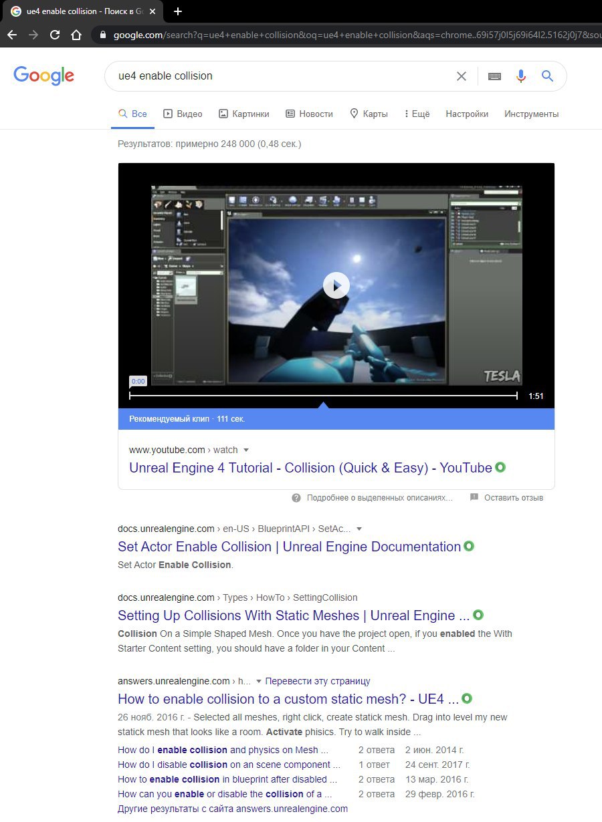Screen dimensions: 602x822
Task: Open Setting Up Collisions With Static Meshes link
Action: click(294, 615)
